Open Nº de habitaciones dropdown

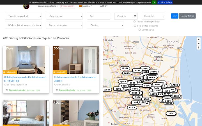[23, 25]
